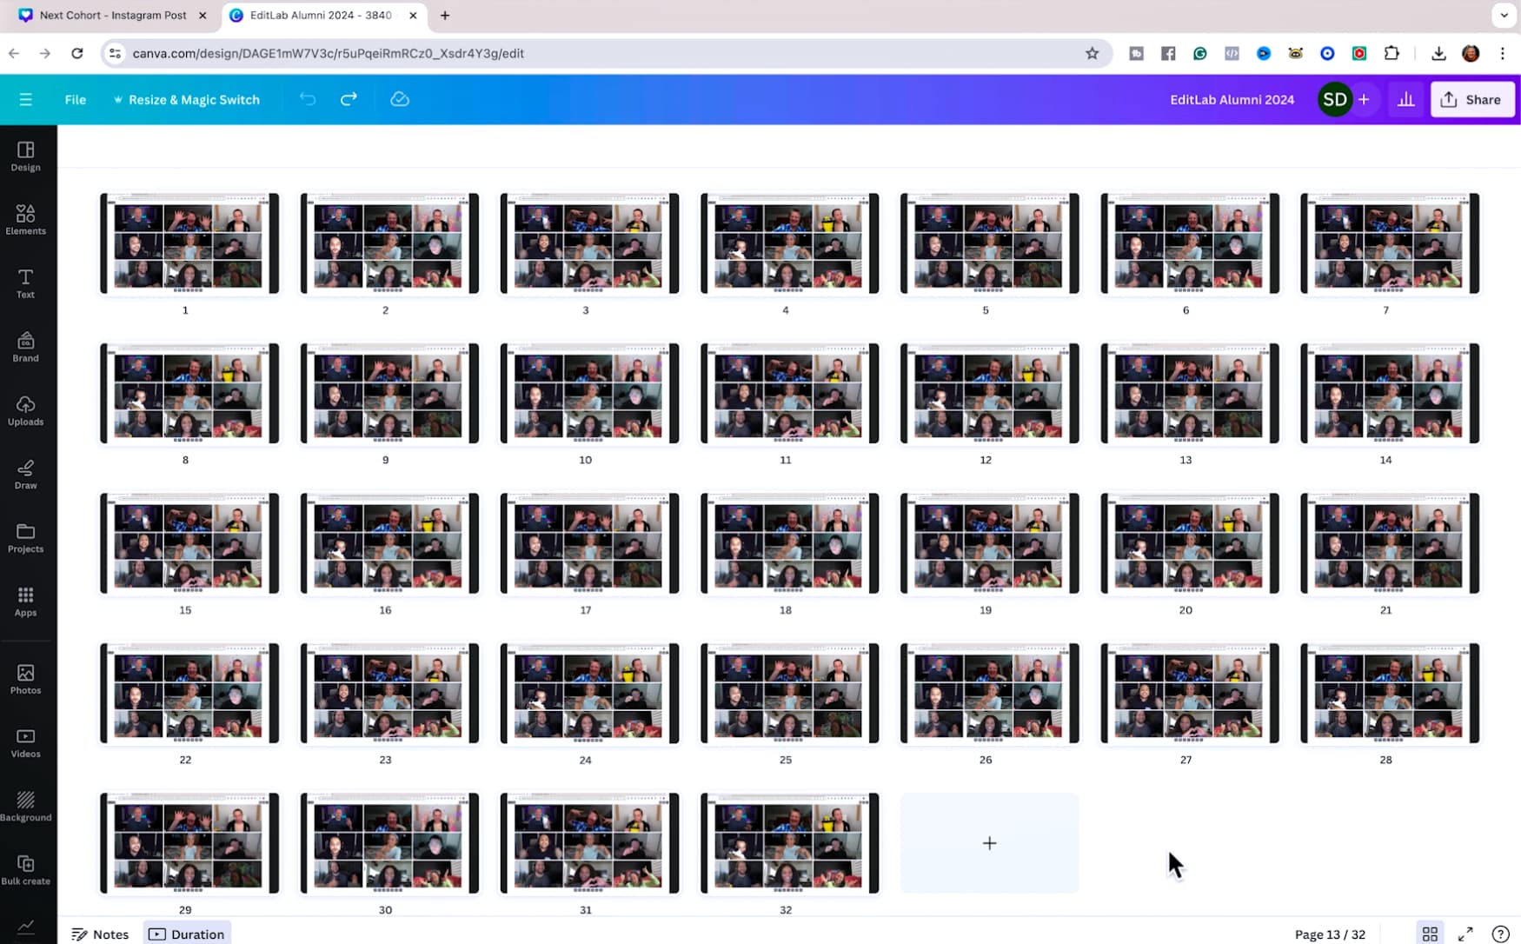The width and height of the screenshot is (1521, 944).
Task: Open browser extensions puzzle icon
Action: tap(1391, 53)
